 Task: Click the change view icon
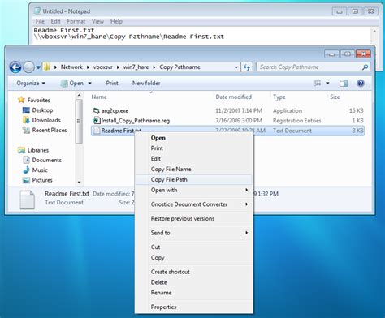click(x=317, y=83)
